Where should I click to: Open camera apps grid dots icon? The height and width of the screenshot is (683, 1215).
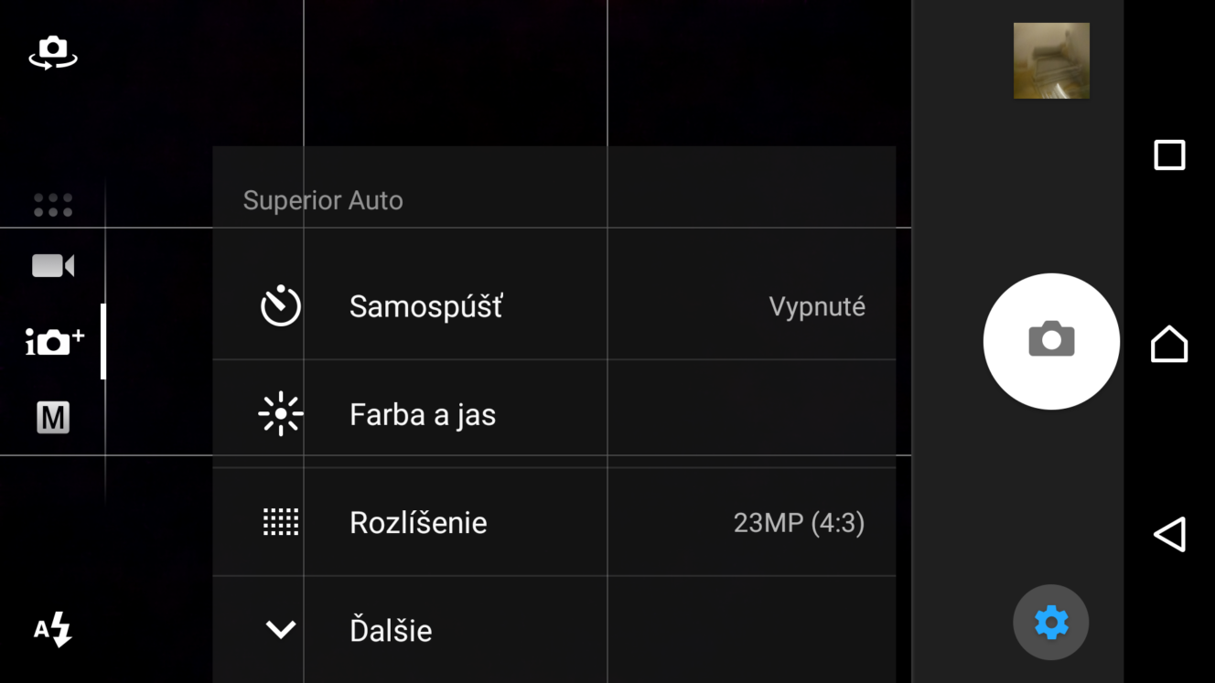(53, 205)
